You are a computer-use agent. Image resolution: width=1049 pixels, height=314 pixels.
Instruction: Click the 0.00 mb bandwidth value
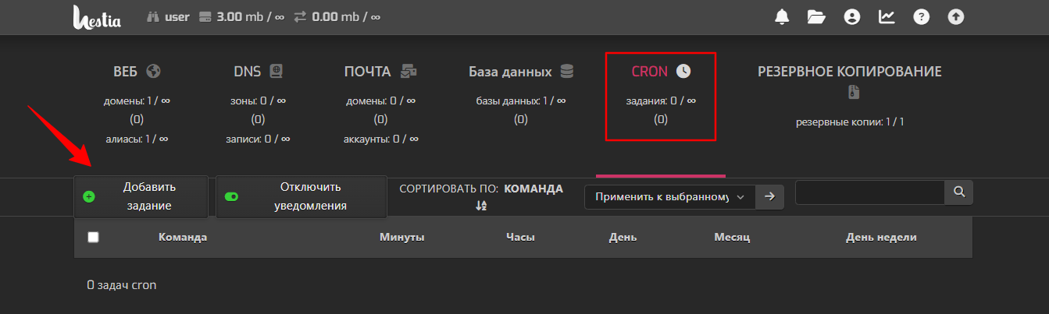click(x=346, y=16)
